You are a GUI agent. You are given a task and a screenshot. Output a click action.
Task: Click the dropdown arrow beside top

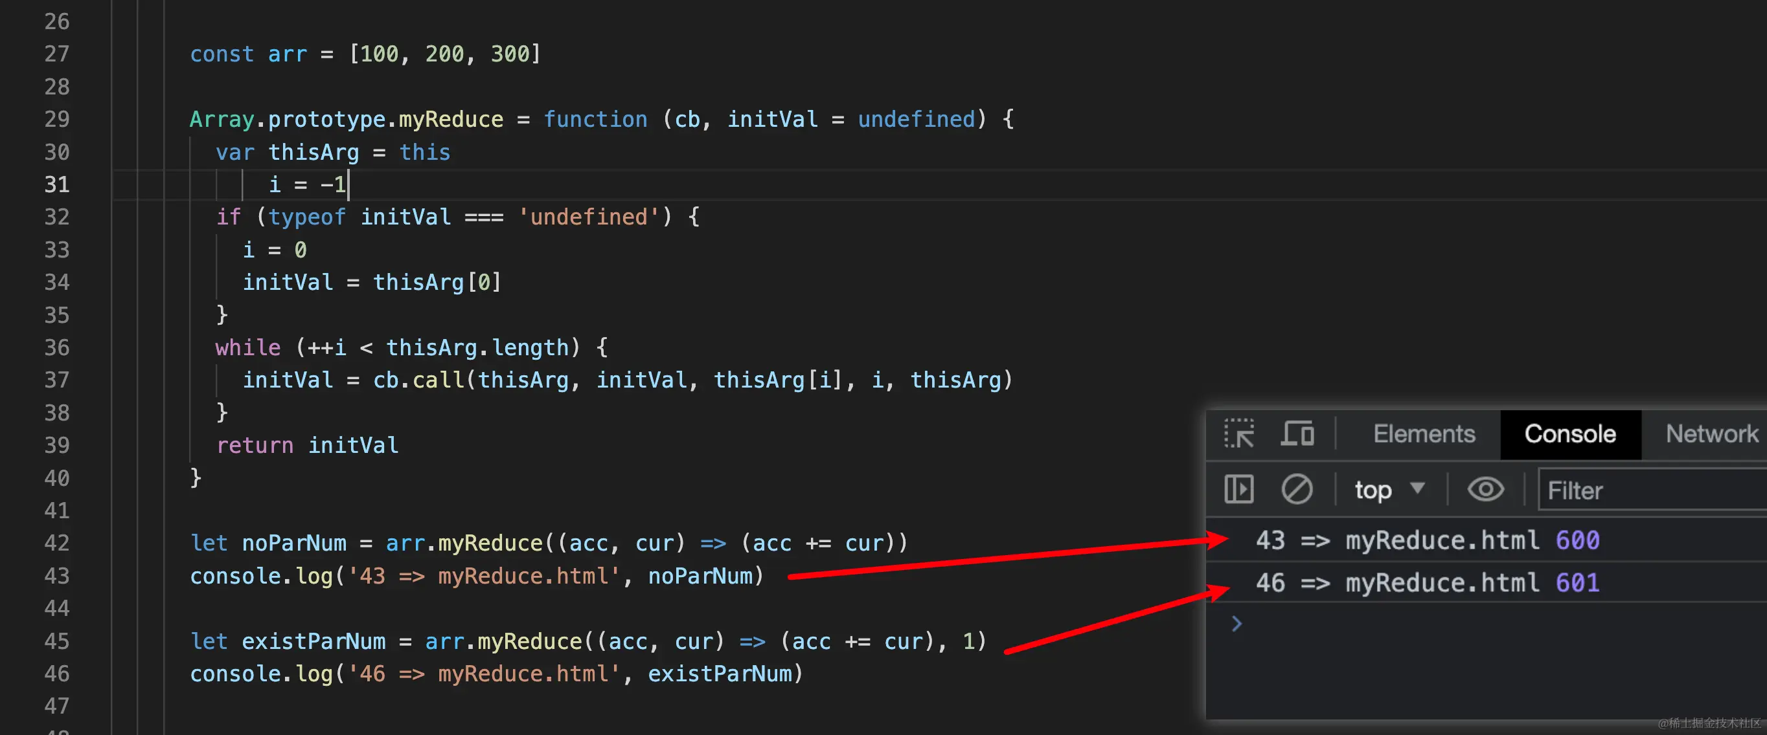[1418, 488]
